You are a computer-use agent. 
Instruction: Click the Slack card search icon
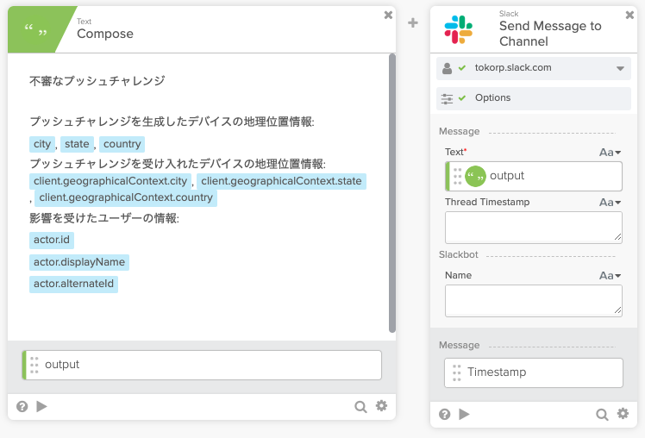(602, 414)
